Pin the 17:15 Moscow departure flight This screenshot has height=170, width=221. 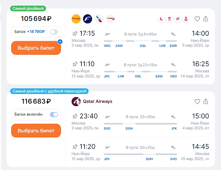pos(75,33)
